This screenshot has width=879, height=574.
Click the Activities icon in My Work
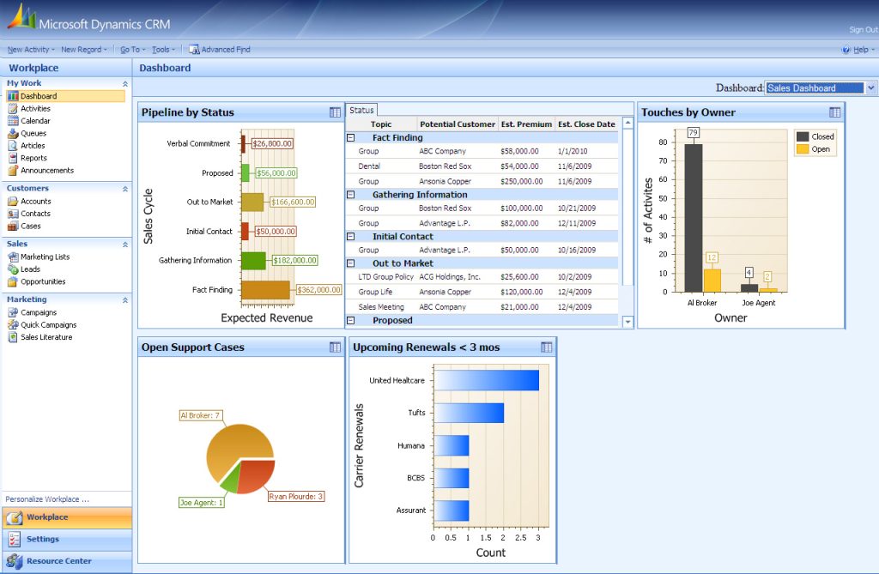(x=12, y=109)
